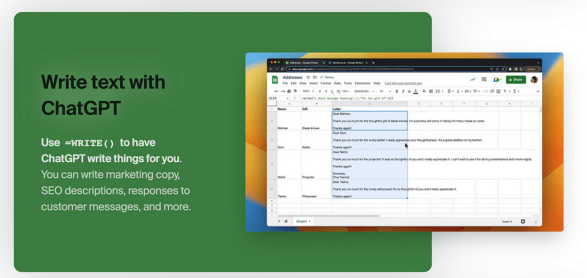Viewport: 587px width, 278px height.
Task: Open the Borders tool
Action: click(431, 91)
